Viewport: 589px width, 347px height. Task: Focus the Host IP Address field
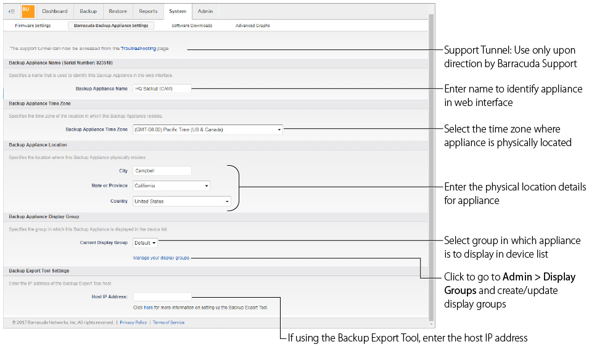[162, 296]
